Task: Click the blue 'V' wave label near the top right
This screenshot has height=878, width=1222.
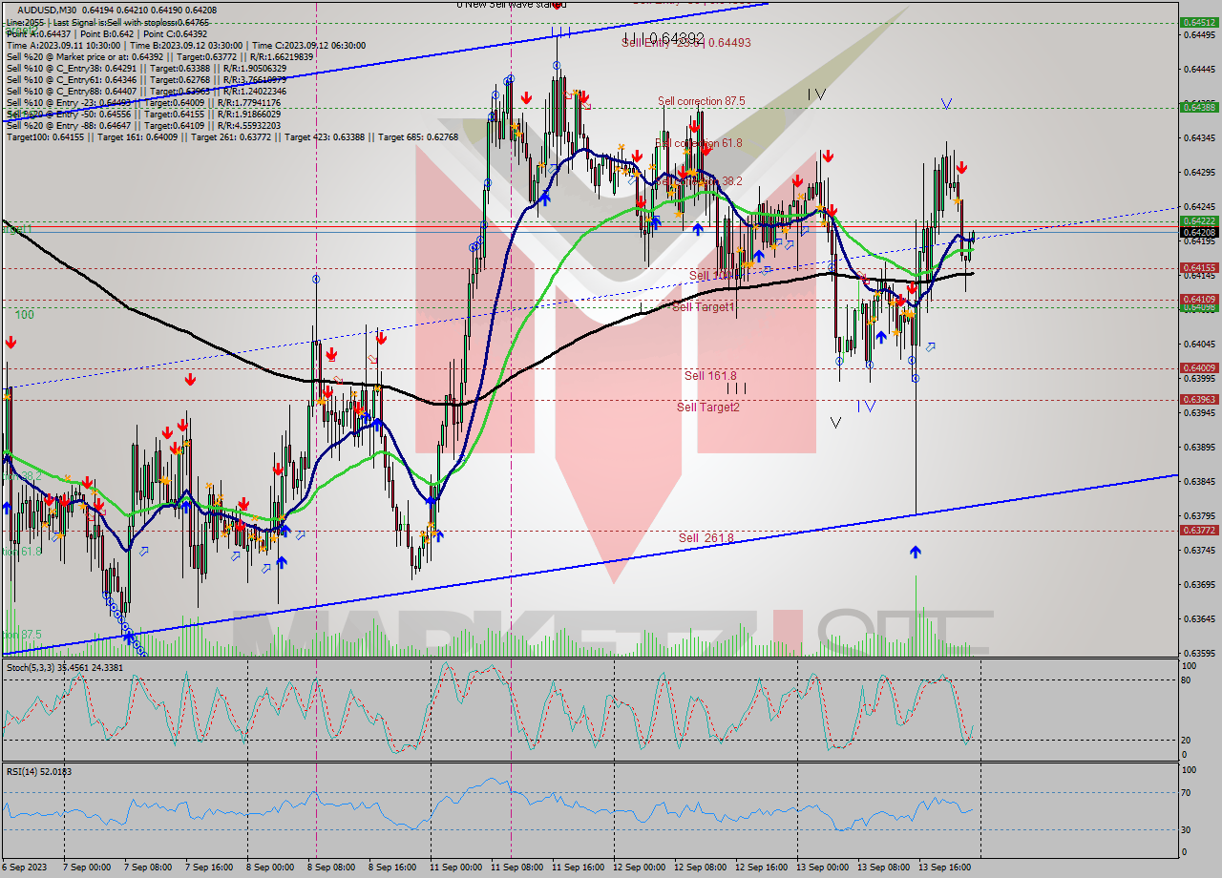Action: (x=946, y=103)
